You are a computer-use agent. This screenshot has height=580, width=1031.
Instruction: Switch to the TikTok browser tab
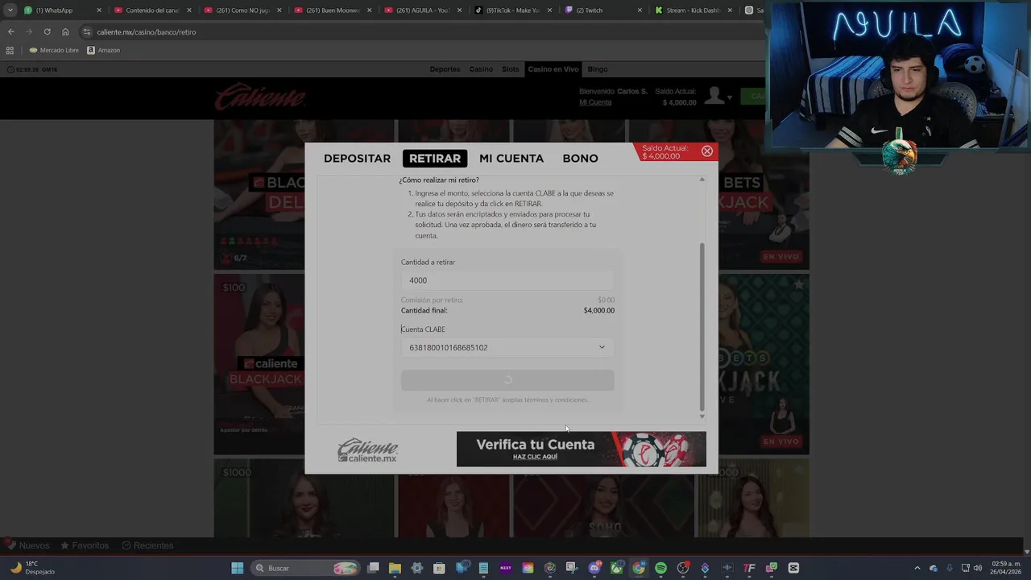[x=514, y=10]
